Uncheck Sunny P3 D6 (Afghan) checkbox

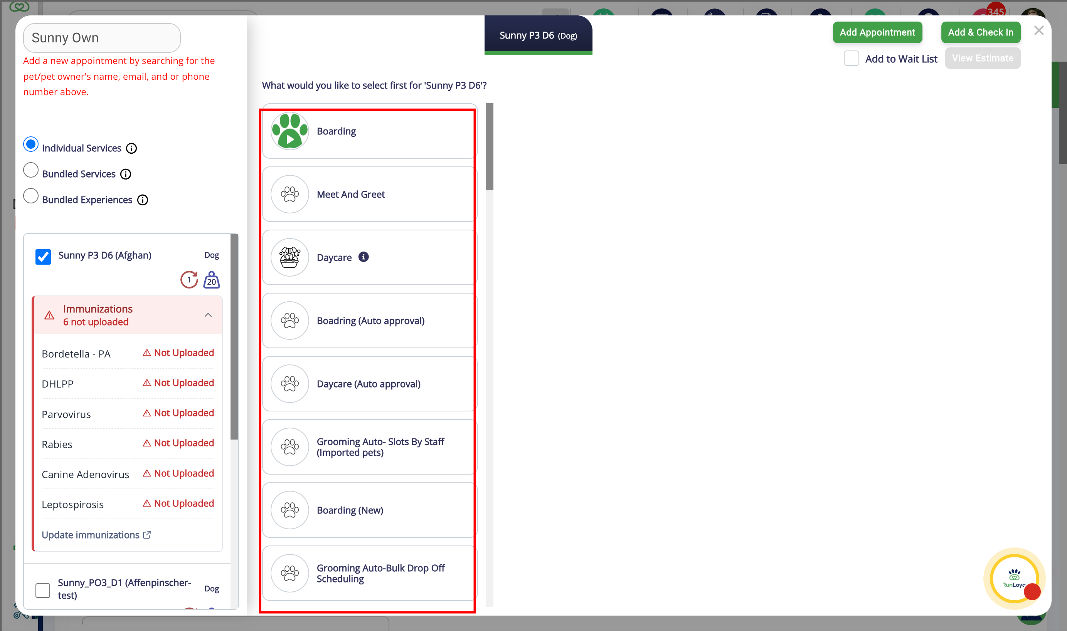click(x=43, y=257)
